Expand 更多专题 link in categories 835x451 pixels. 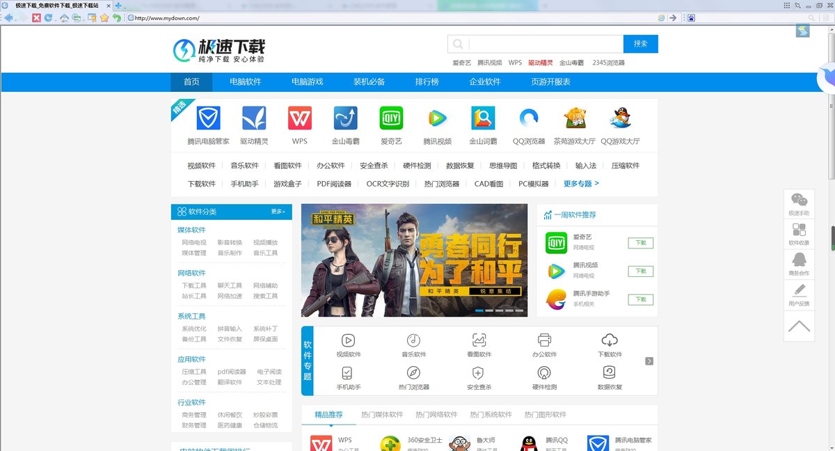(x=581, y=184)
